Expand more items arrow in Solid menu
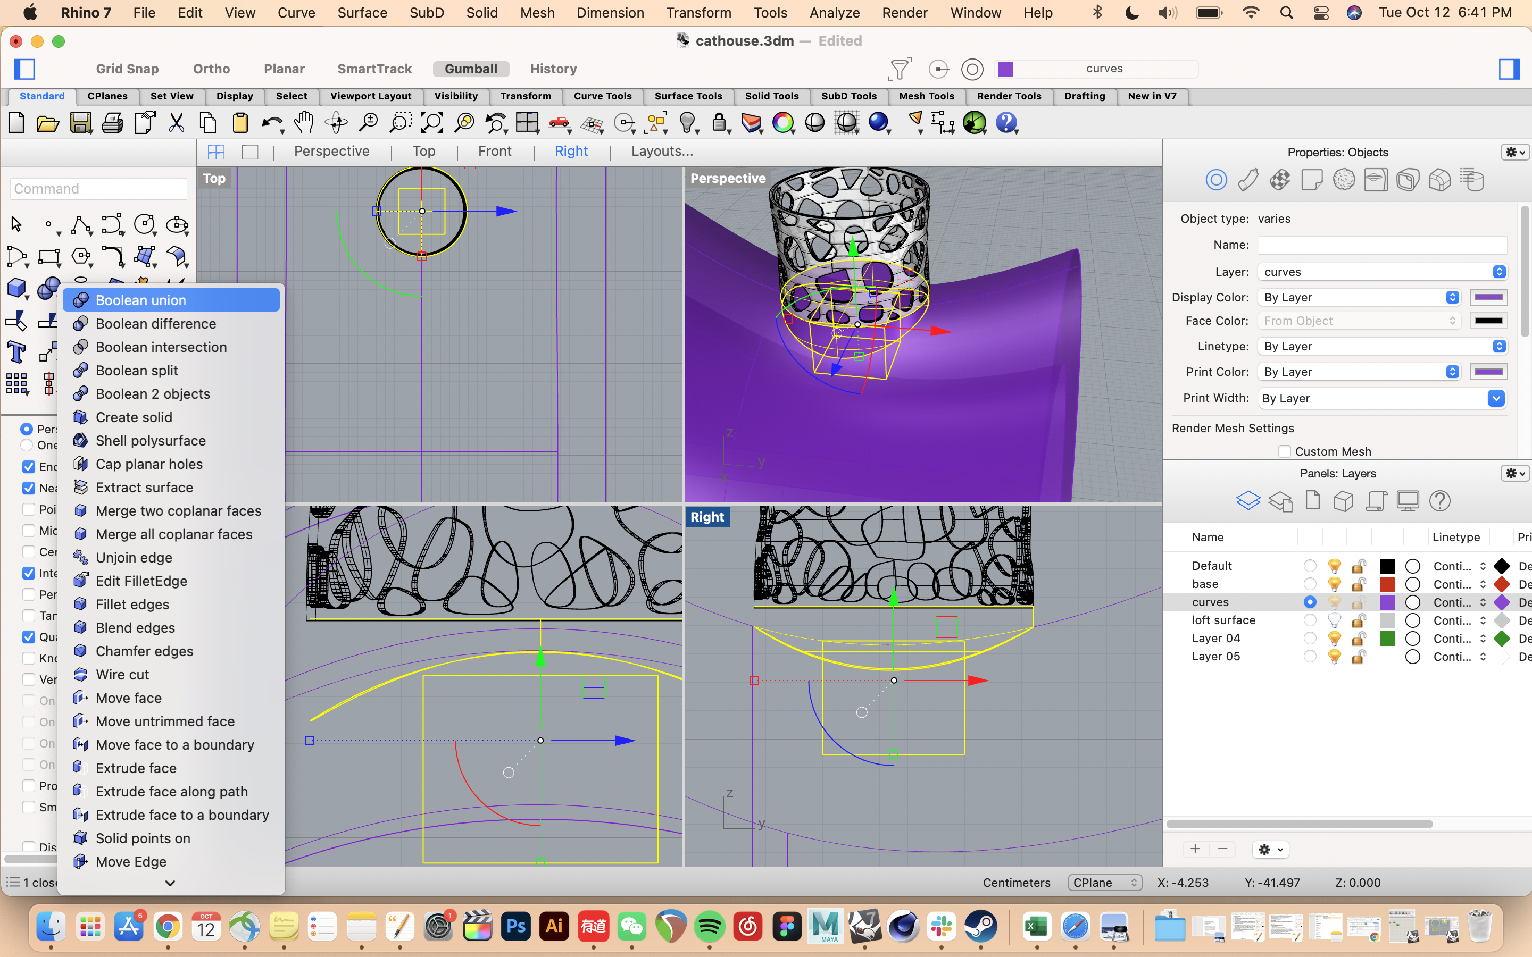The image size is (1532, 957). [x=170, y=883]
